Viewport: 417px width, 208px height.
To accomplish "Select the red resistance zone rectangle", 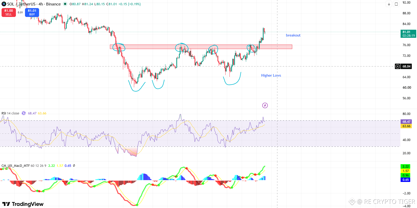I will click(x=201, y=47).
